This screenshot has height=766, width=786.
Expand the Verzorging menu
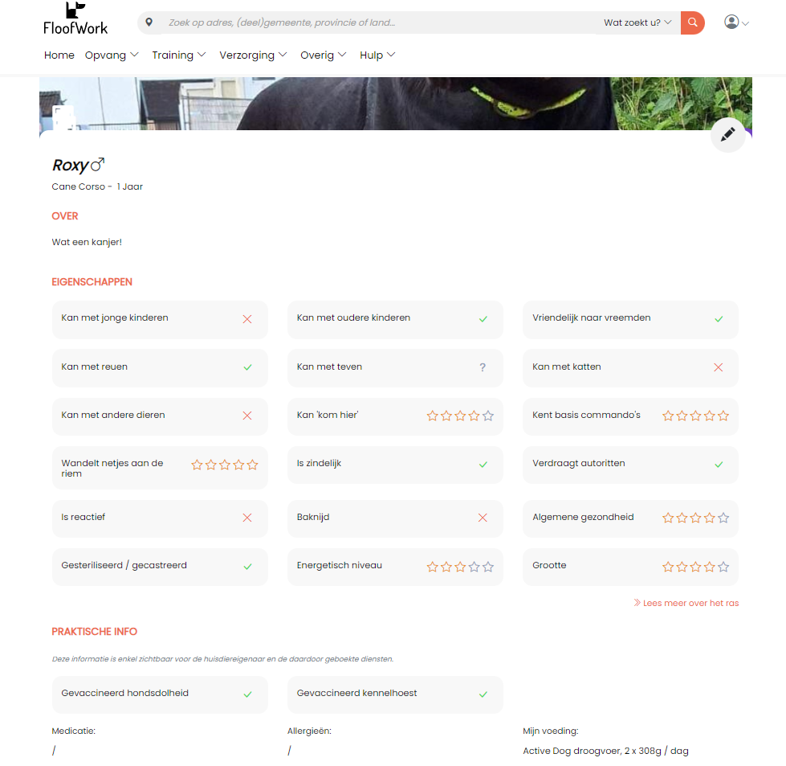pos(253,55)
